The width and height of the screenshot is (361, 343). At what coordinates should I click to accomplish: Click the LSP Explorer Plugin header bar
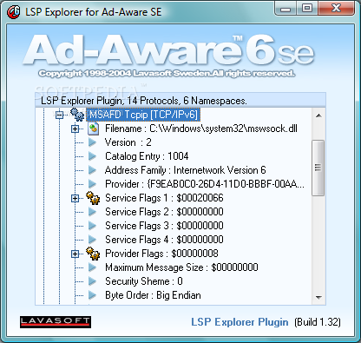point(180,101)
